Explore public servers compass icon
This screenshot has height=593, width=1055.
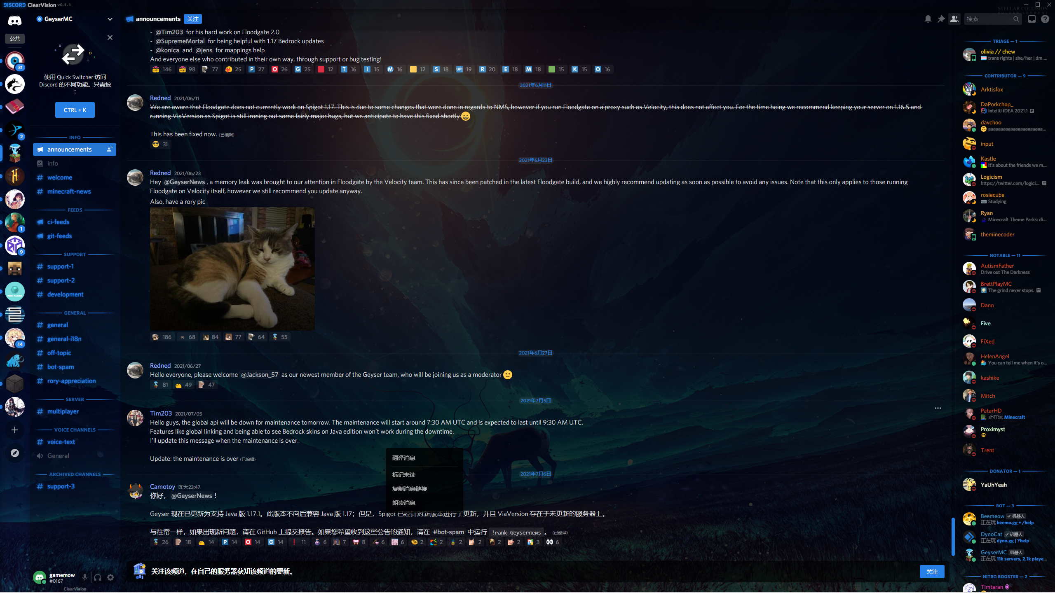click(15, 453)
